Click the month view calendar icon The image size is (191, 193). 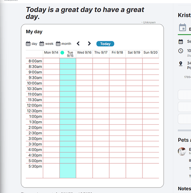coord(58,44)
